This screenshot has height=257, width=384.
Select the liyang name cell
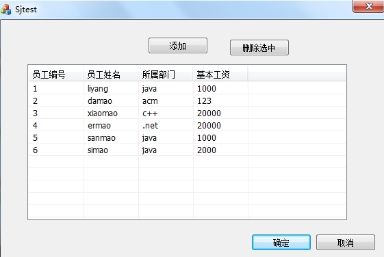[x=111, y=88]
